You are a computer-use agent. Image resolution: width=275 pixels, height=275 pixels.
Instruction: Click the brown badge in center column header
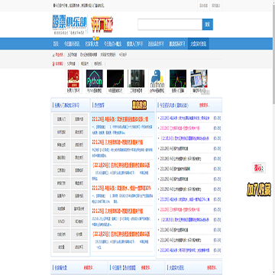pos(139,105)
